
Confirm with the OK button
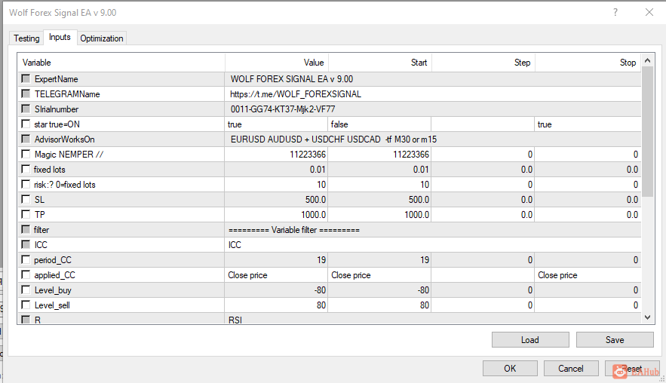(510, 368)
